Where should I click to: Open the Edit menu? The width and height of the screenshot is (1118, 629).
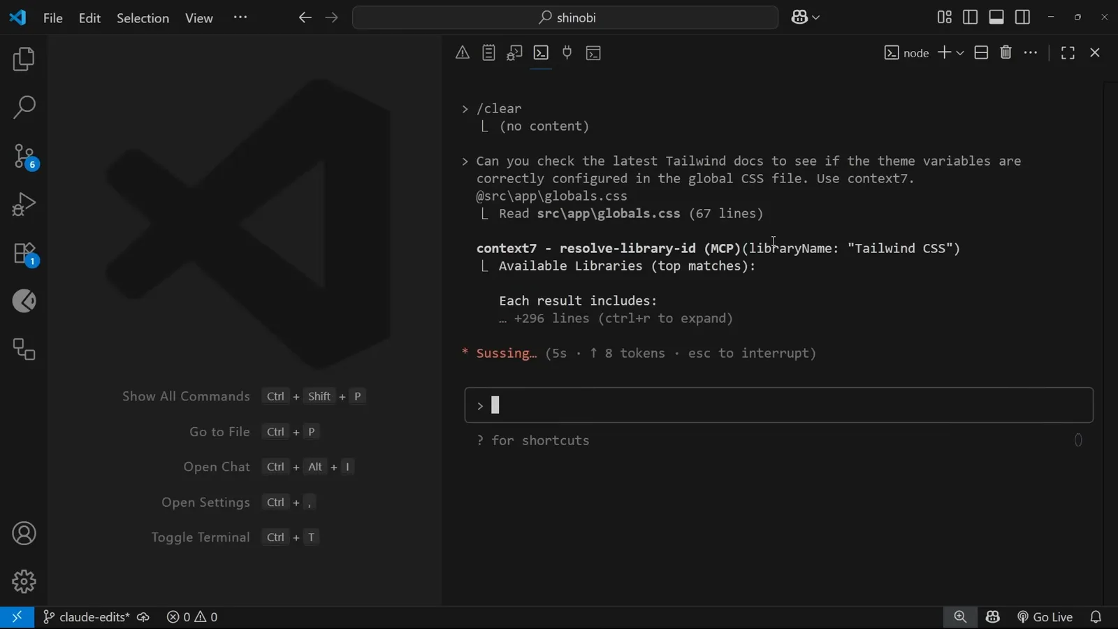90,18
